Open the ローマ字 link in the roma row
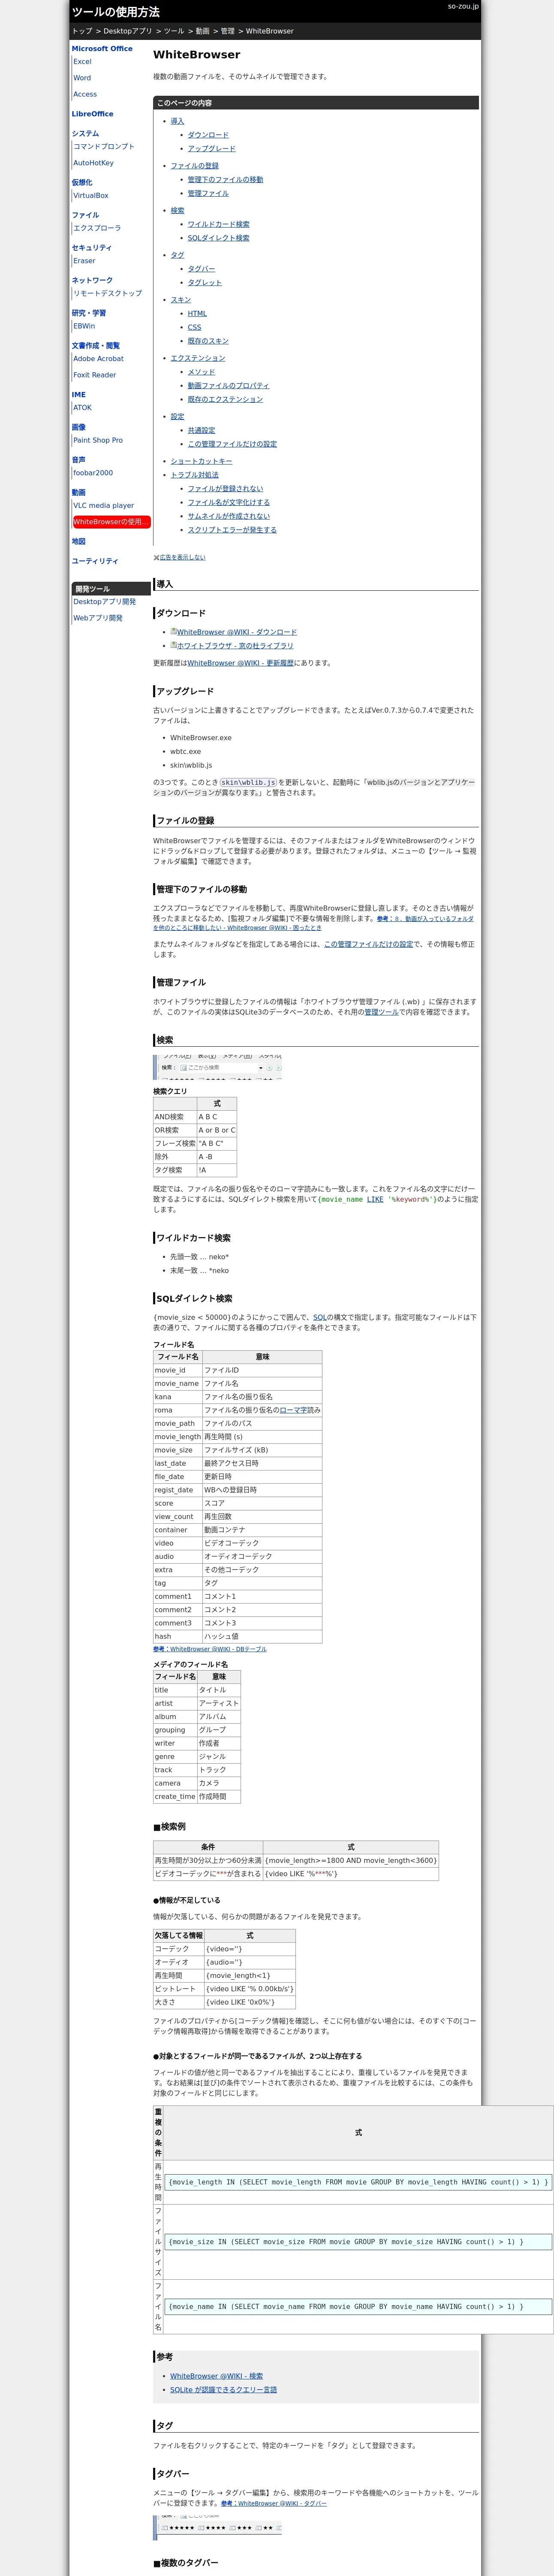Viewport: 554px width, 2576px height. 293,1410
